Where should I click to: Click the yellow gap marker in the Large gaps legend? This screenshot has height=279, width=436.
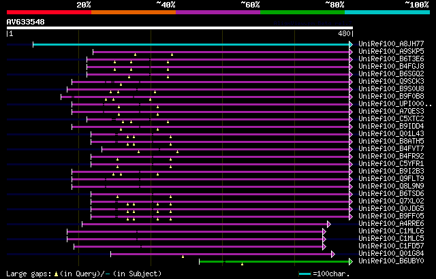(x=56, y=274)
